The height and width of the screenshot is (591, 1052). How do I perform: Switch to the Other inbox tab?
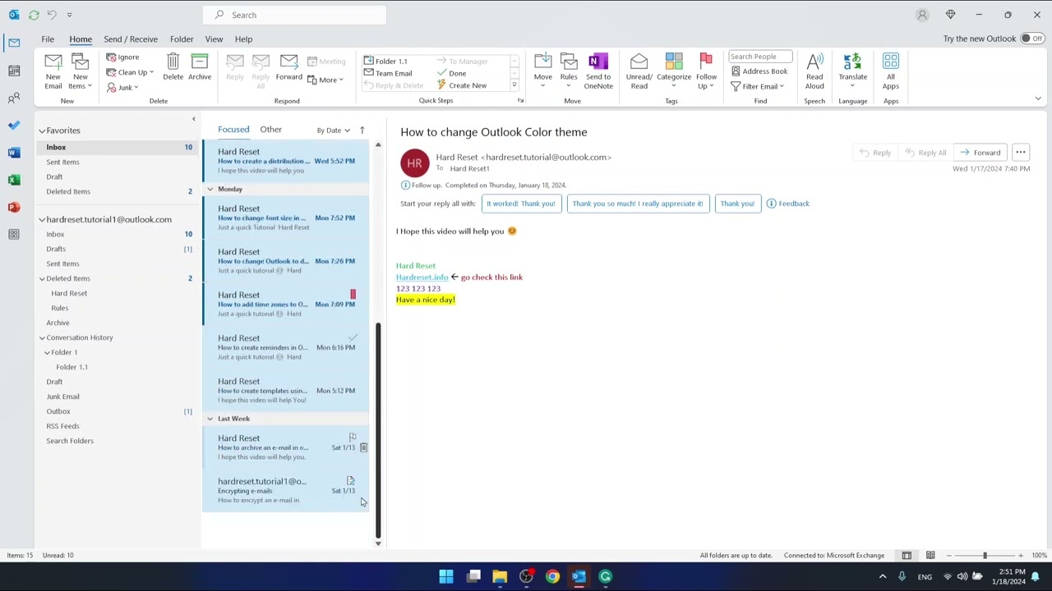pyautogui.click(x=270, y=129)
